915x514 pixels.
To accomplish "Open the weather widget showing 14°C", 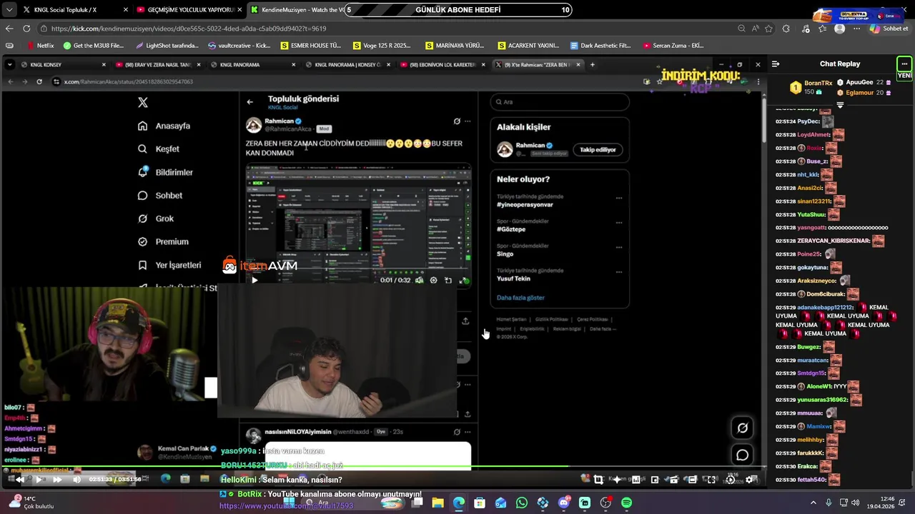I will click(30, 503).
